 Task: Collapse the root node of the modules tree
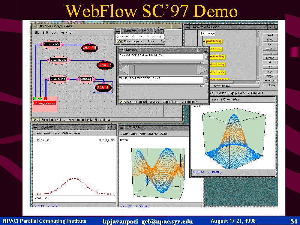208,34
